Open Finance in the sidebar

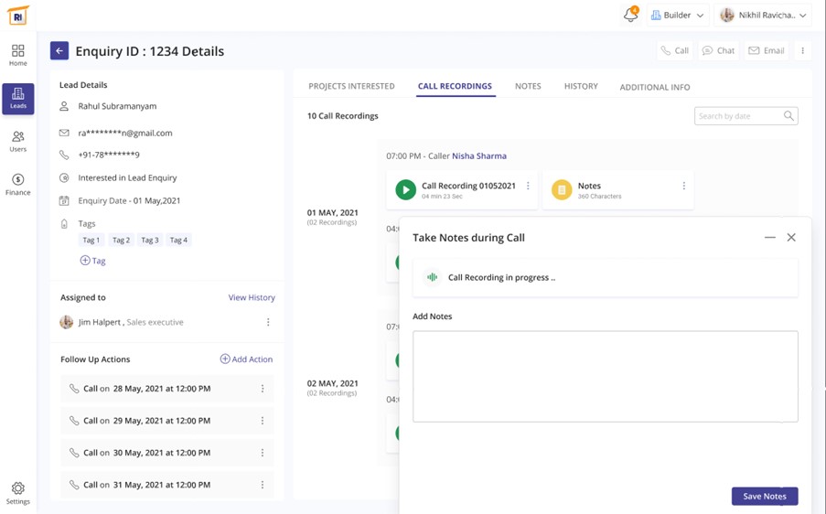[x=18, y=184]
